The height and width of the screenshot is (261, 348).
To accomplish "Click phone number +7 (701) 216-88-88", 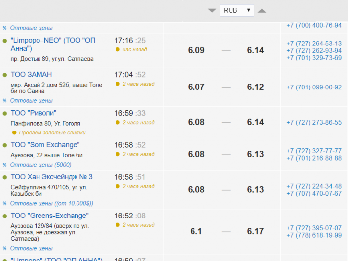I will [x=313, y=158].
